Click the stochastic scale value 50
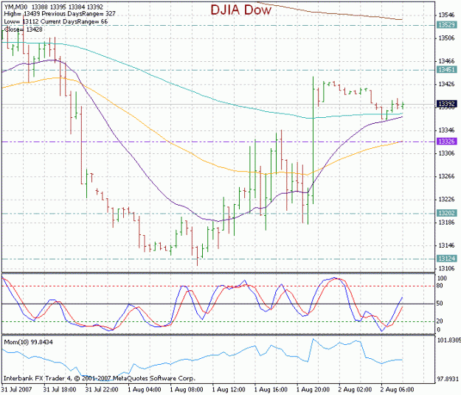This screenshot has height=395, width=461. pos(440,304)
